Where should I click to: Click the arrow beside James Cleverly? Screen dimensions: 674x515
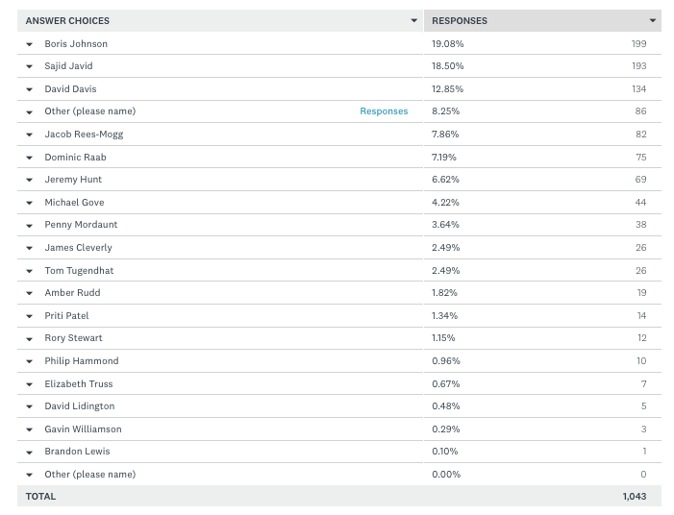[x=31, y=248]
